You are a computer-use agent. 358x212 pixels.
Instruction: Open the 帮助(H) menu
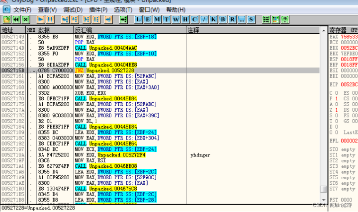tap(176, 10)
